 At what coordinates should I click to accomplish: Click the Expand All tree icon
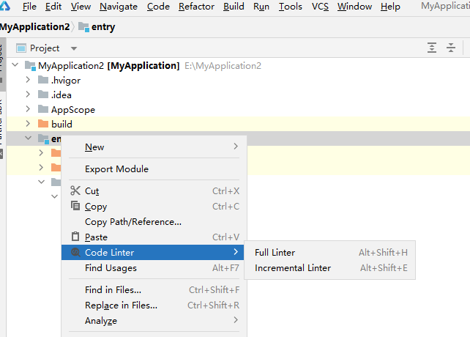pos(432,48)
